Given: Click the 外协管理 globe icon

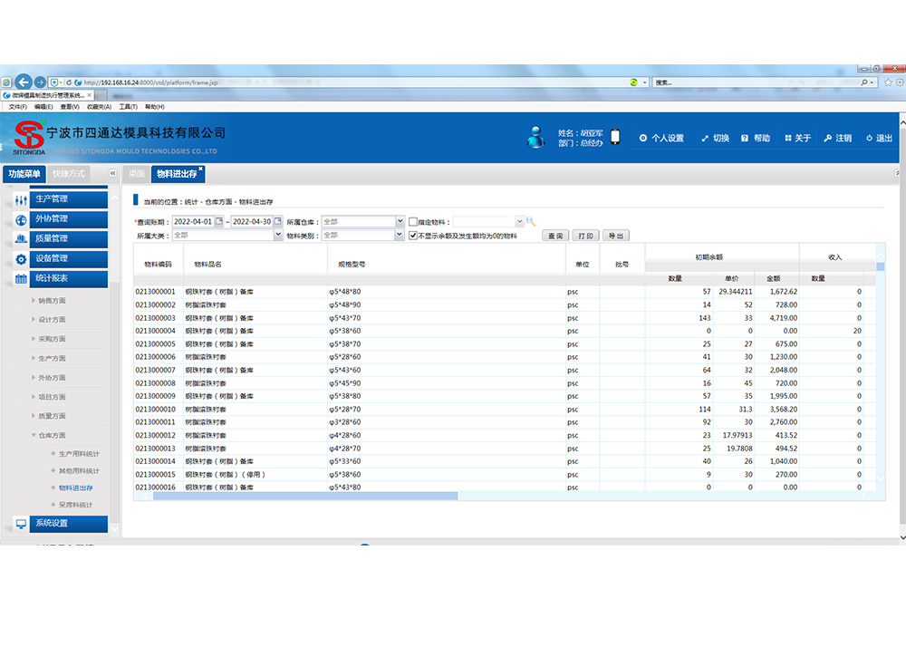Looking at the screenshot, I should pos(21,218).
